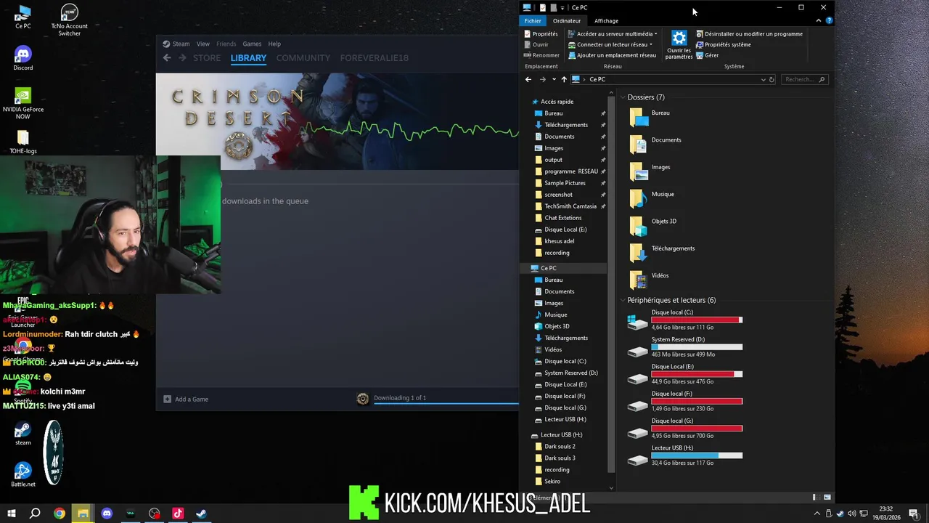Go up one folder in Explorer
This screenshot has width=929, height=523.
pyautogui.click(x=564, y=79)
